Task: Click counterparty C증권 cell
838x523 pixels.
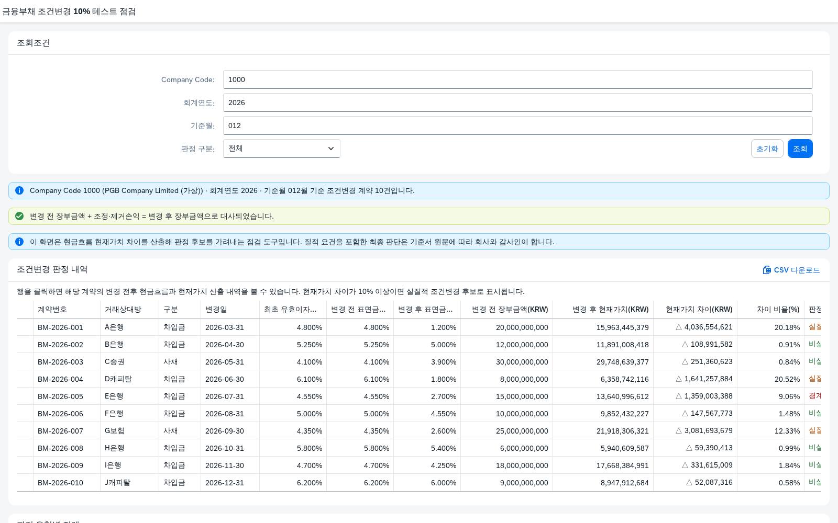Action: 129,362
